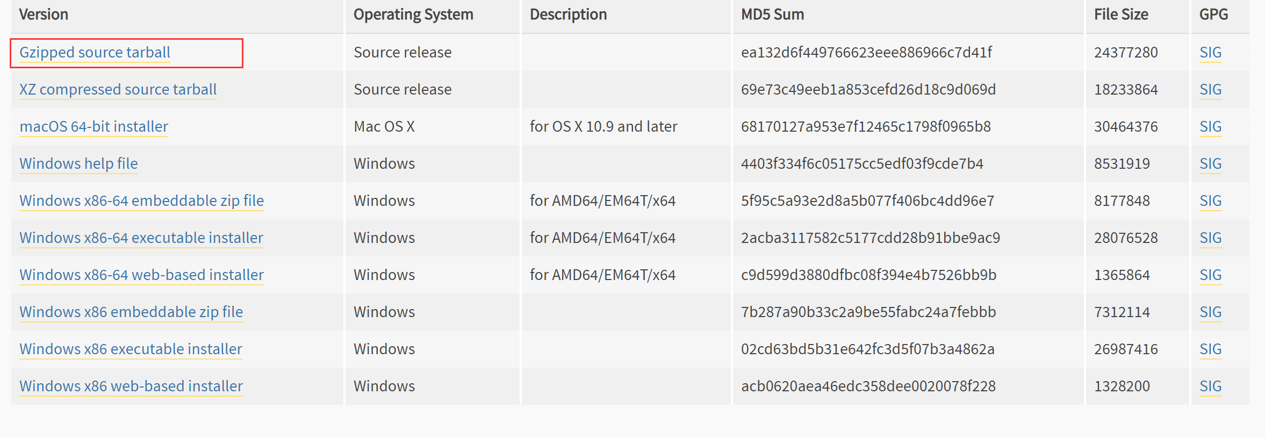Open SIG link for macOS 64-bit installer
This screenshot has width=1265, height=437.
point(1210,127)
